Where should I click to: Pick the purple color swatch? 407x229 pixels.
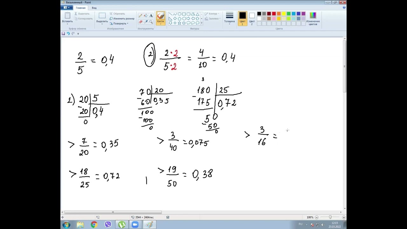coord(303,14)
